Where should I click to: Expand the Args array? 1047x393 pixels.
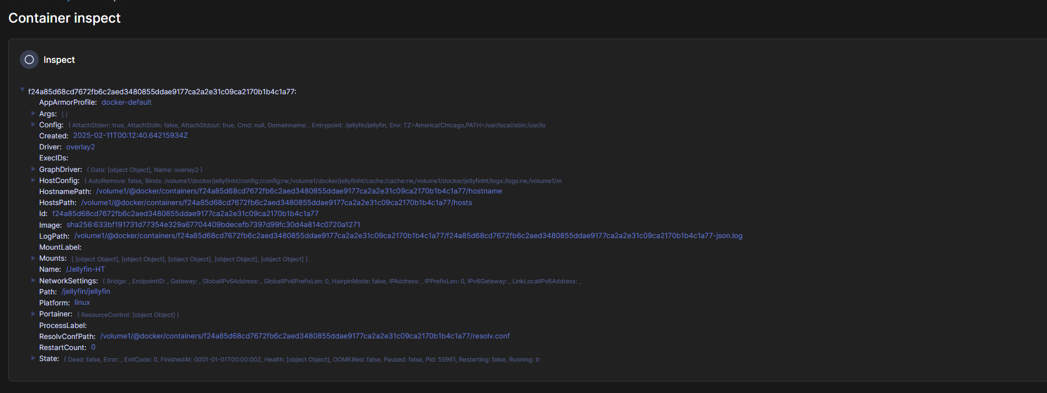(33, 113)
